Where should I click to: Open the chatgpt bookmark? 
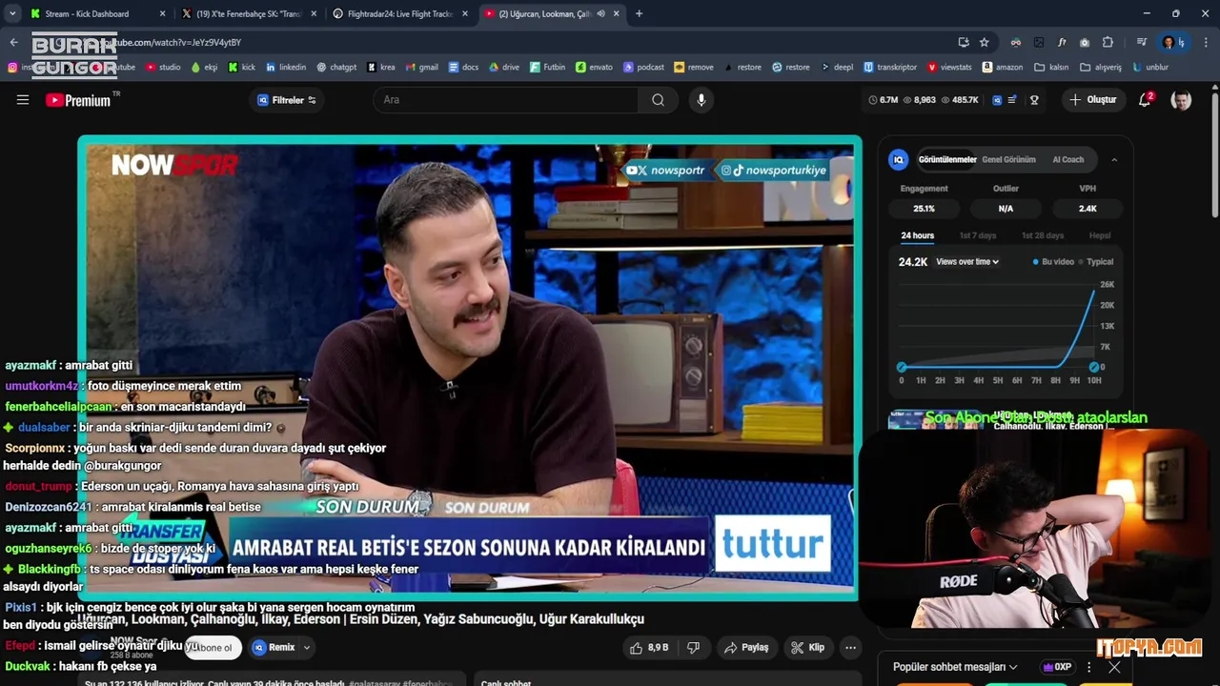pos(336,68)
